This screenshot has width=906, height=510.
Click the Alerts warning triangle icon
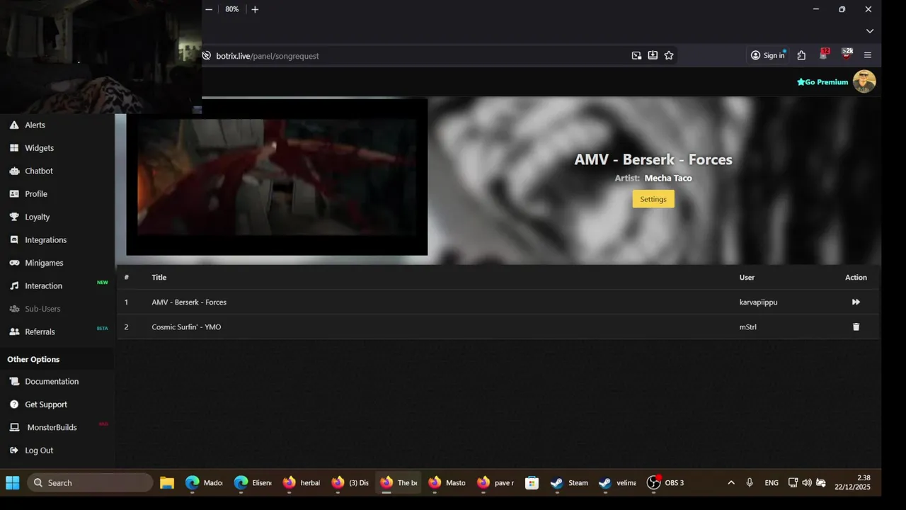pos(14,125)
